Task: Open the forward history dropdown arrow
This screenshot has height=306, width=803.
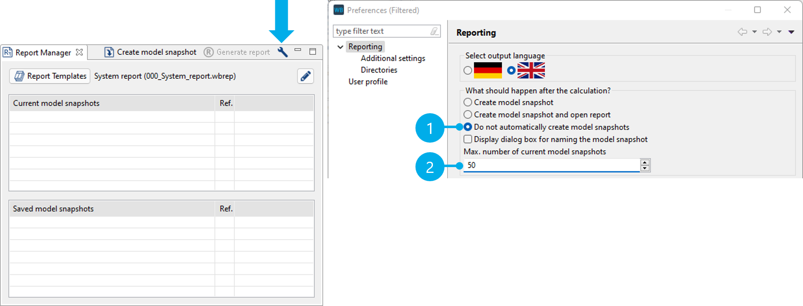Action: point(779,32)
